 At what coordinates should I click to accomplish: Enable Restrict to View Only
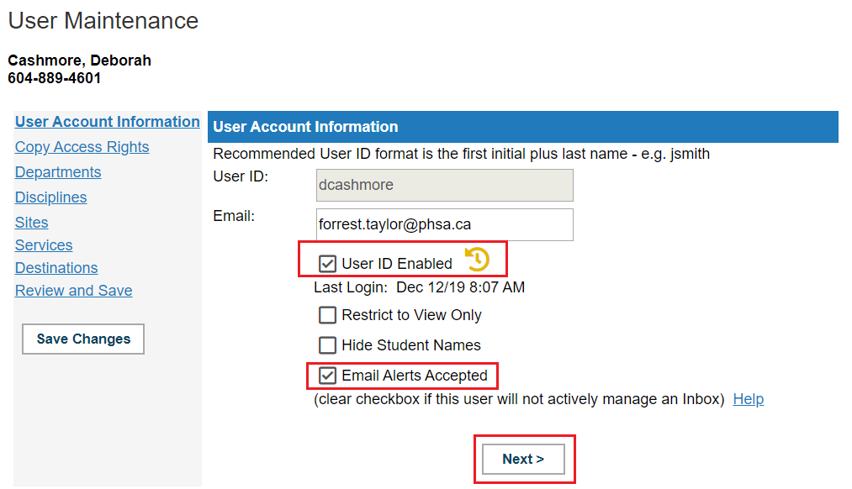328,315
